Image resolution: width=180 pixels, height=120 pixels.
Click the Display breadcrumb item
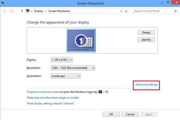[x=39, y=11]
